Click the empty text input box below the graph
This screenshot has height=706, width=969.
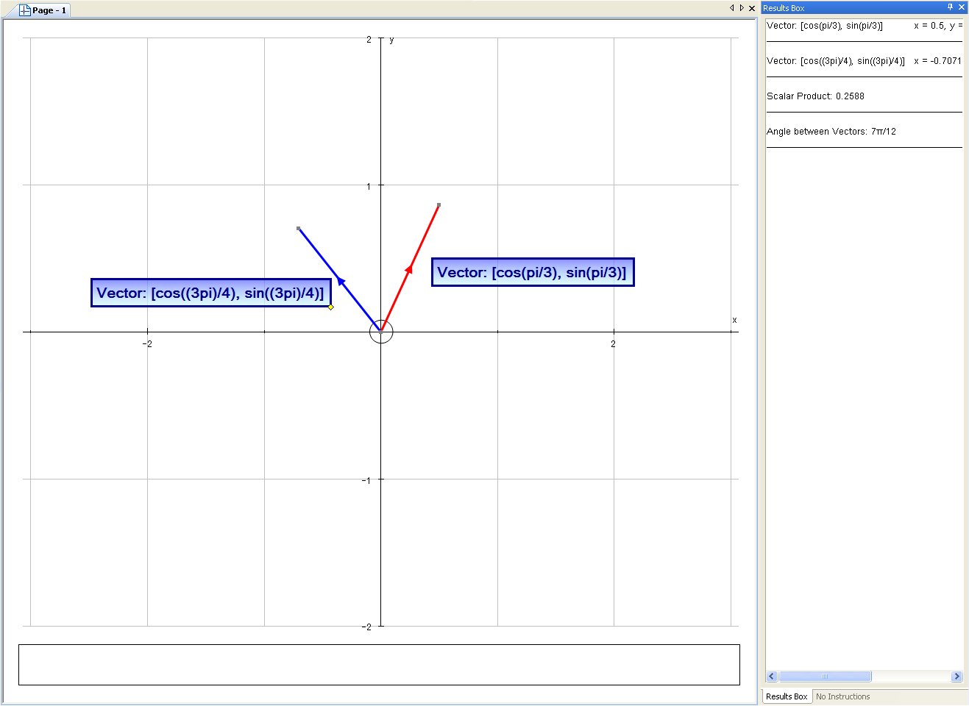coord(379,664)
